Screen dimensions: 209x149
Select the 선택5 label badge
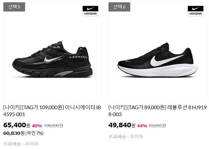pyautogui.click(x=14, y=7)
